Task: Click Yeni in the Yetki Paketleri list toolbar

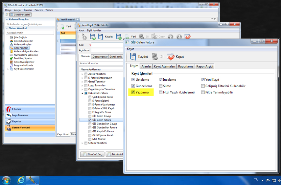Action: coord(66,27)
